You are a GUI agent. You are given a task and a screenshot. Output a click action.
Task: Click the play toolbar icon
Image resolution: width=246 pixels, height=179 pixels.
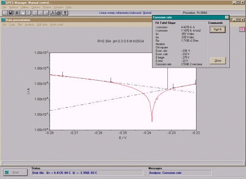click(x=35, y=13)
